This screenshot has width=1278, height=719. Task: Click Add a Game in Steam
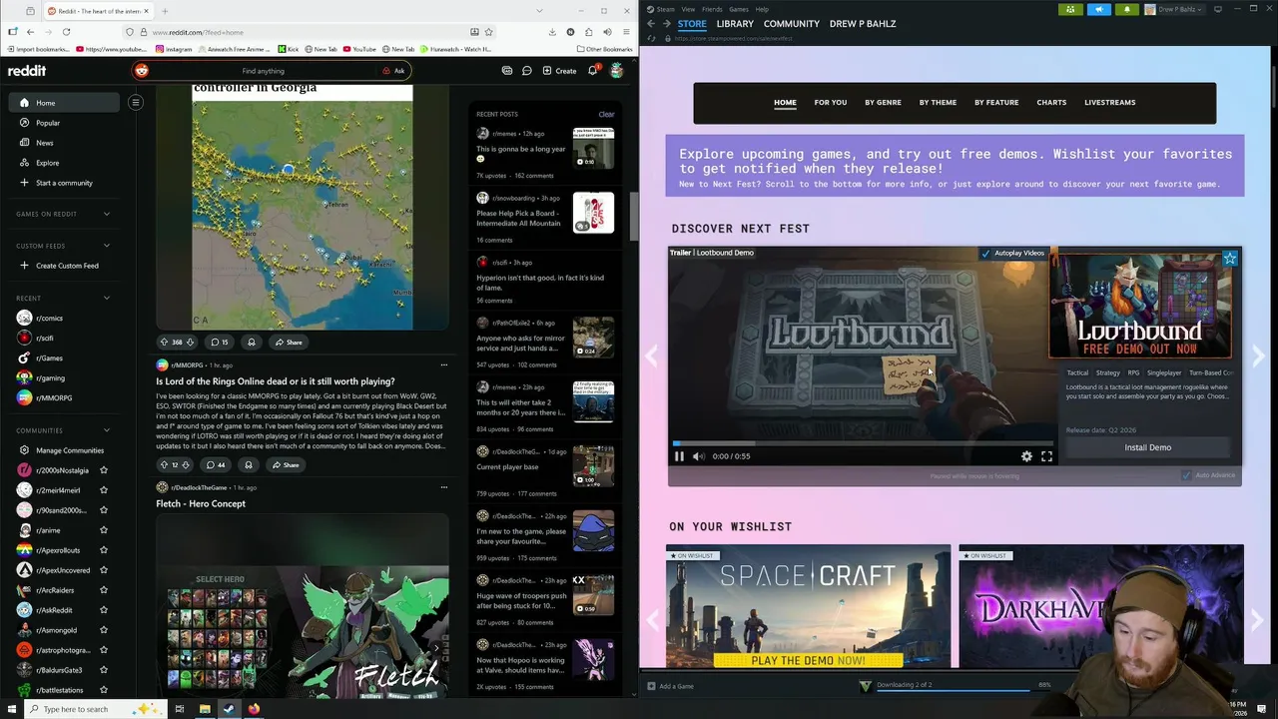[x=670, y=686]
